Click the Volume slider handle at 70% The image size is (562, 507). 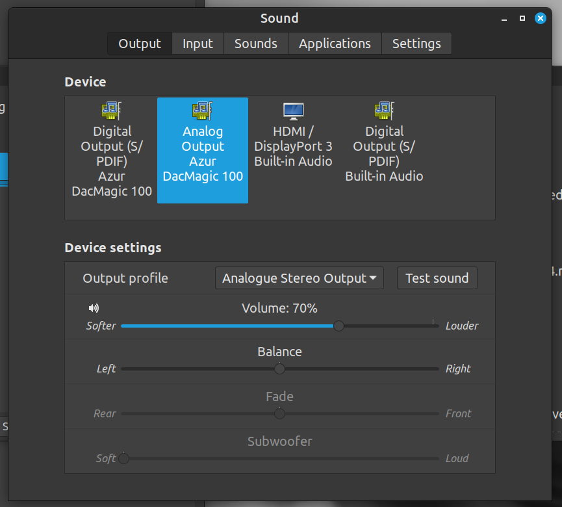click(338, 326)
